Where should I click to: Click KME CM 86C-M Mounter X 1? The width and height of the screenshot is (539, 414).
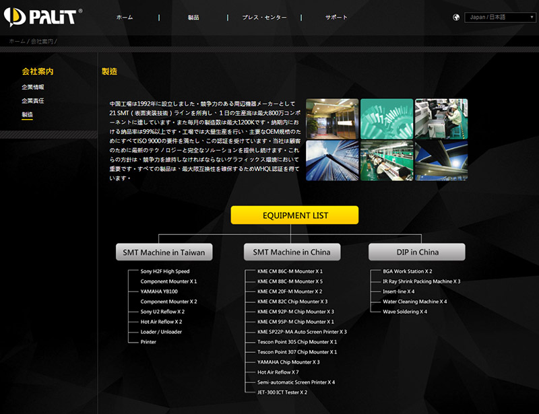290,271
